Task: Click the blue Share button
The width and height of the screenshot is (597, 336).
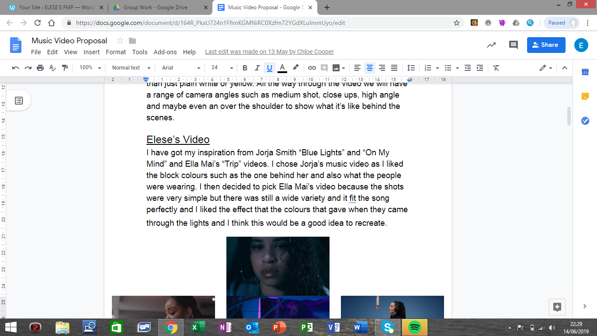Action: click(x=546, y=45)
